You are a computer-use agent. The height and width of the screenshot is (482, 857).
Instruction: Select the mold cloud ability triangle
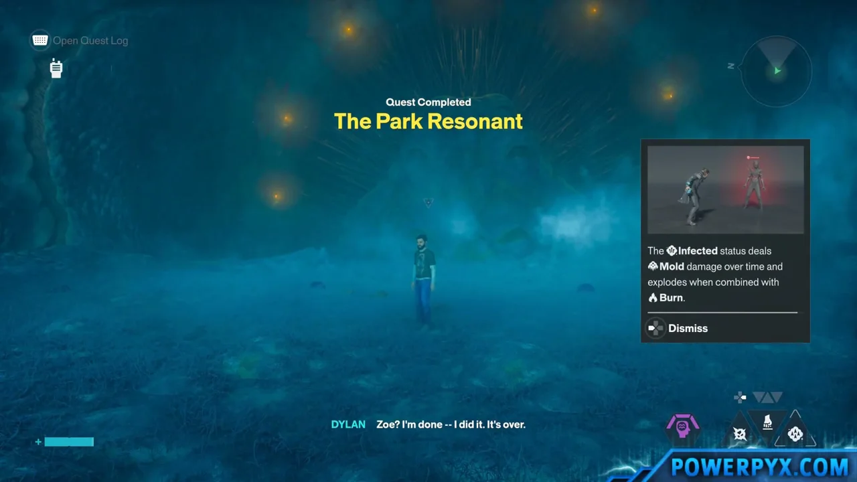795,434
